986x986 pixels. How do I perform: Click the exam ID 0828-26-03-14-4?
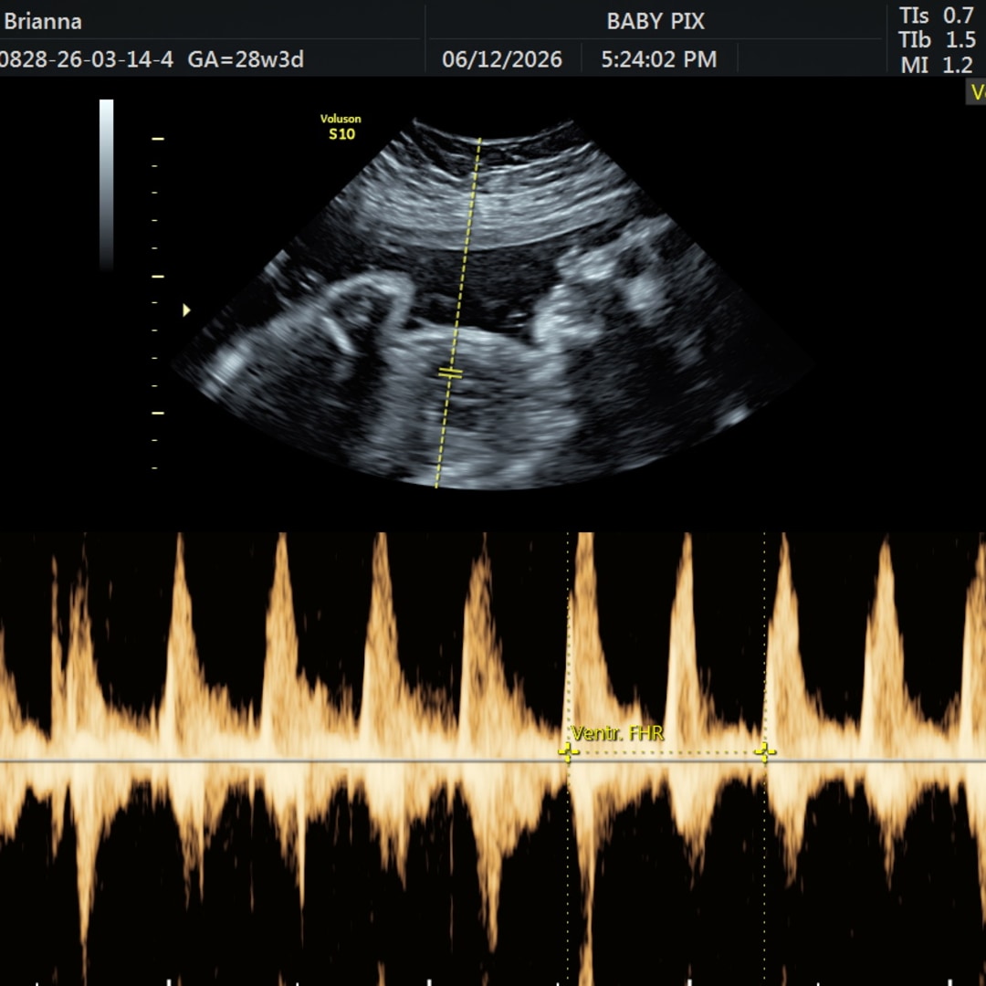(x=86, y=59)
